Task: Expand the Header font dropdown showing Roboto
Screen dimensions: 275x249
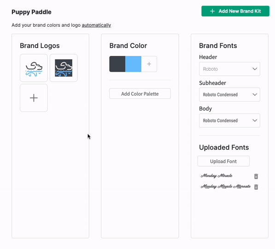Action: click(229, 69)
